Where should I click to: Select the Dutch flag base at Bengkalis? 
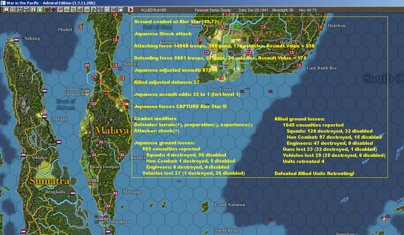click(73, 193)
